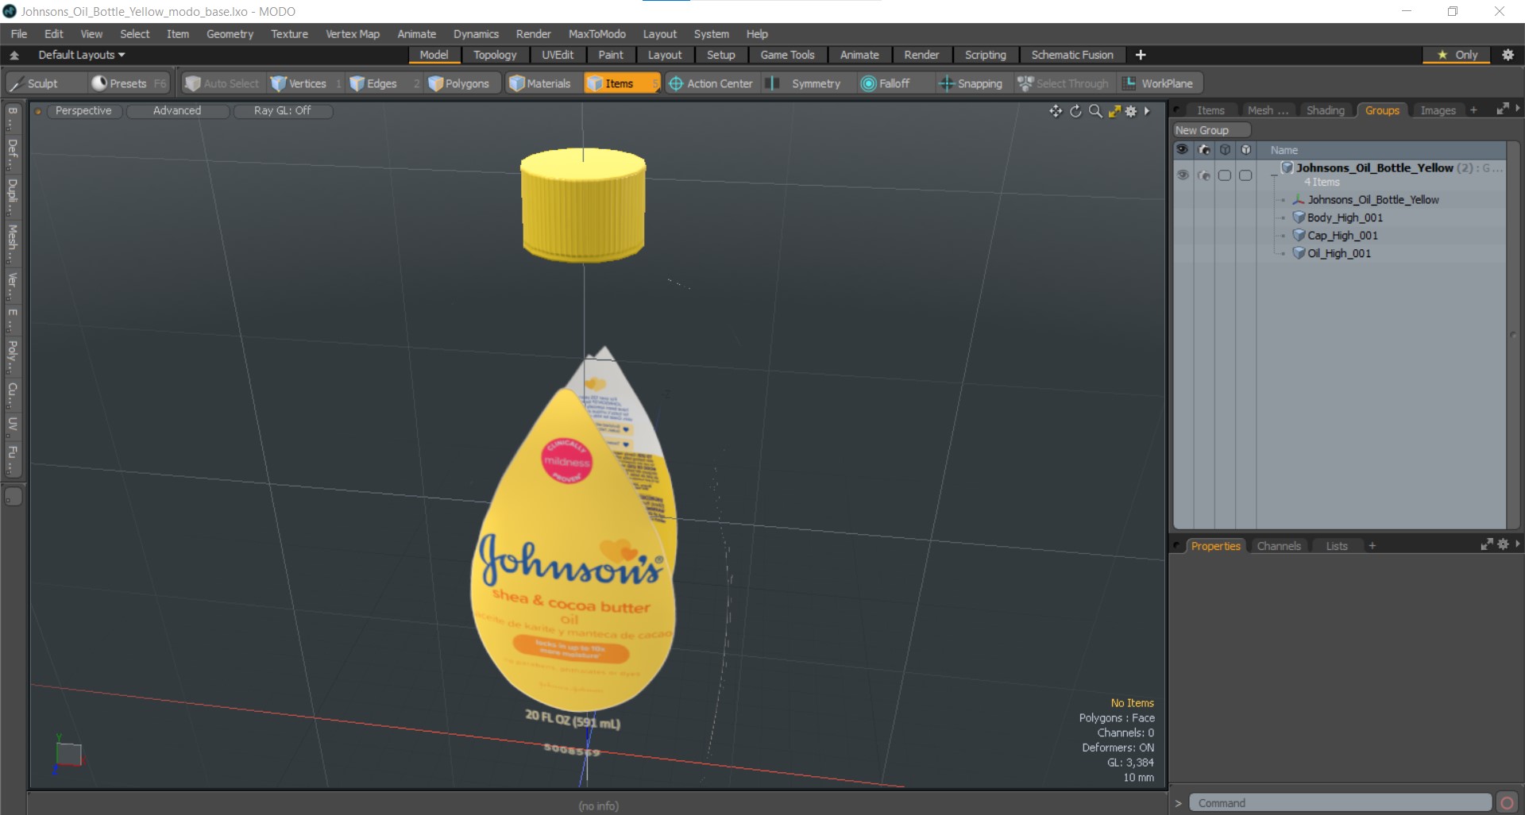Screen dimensions: 1525x815
Task: Toggle the first checkbox in the group row
Action: click(x=1225, y=175)
